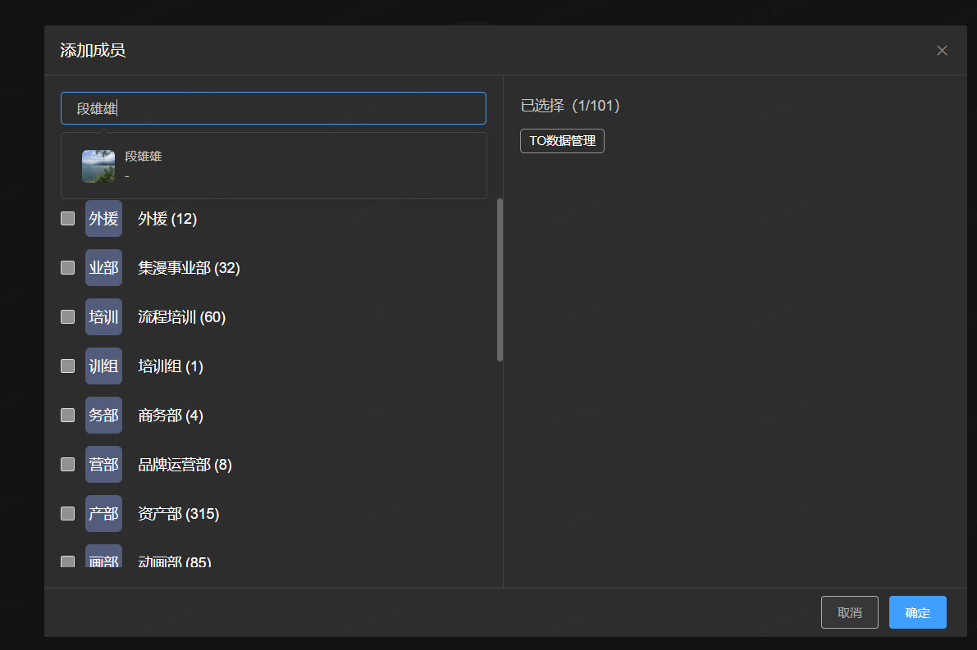The height and width of the screenshot is (650, 977).
Task: Check the box for 资产部 (315)
Action: tap(68, 514)
